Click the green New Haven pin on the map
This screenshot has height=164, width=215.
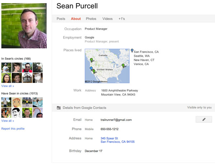(123, 66)
